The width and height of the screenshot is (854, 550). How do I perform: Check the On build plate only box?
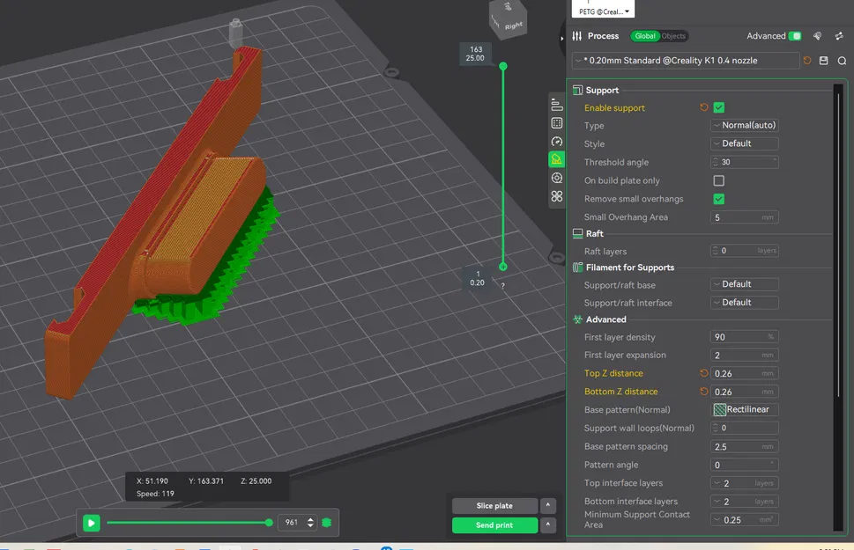pos(719,180)
